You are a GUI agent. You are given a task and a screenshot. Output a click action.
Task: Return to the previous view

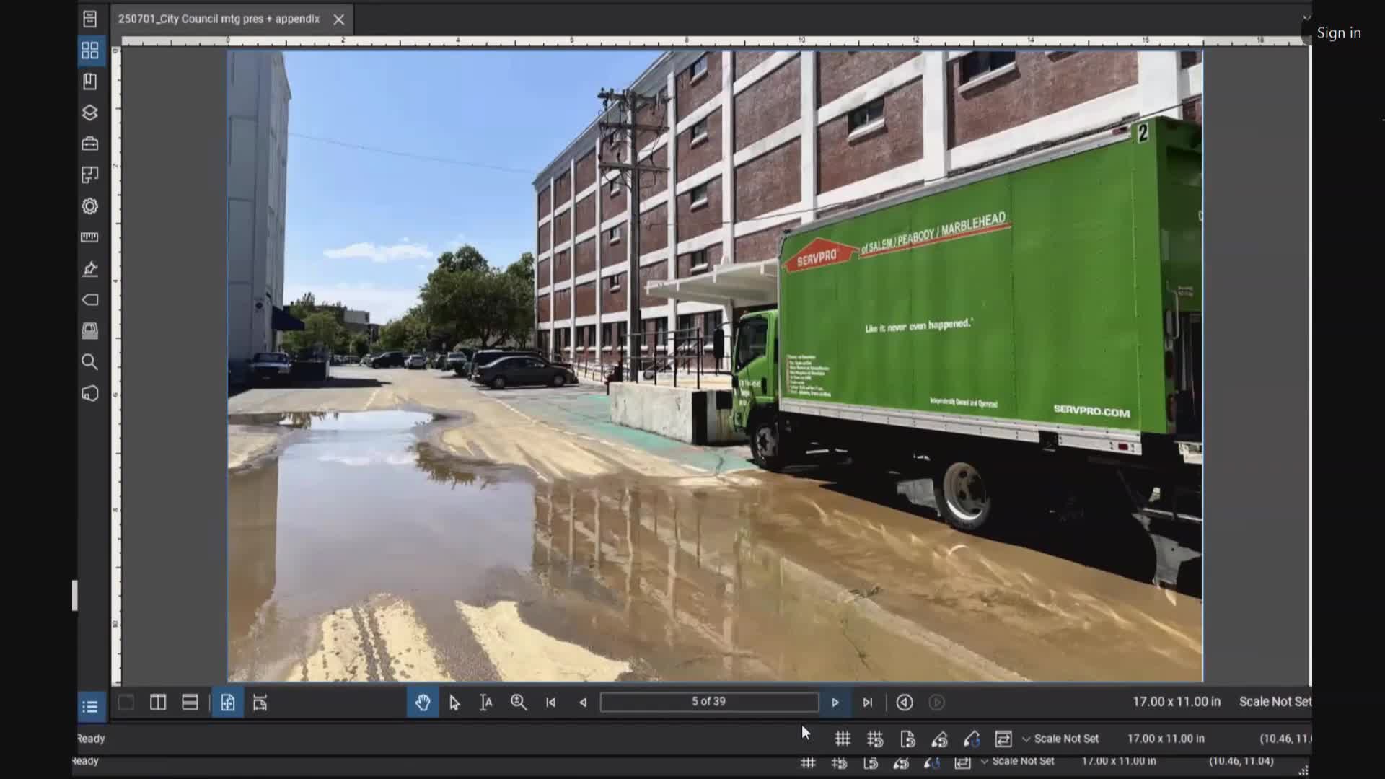pyautogui.click(x=905, y=703)
